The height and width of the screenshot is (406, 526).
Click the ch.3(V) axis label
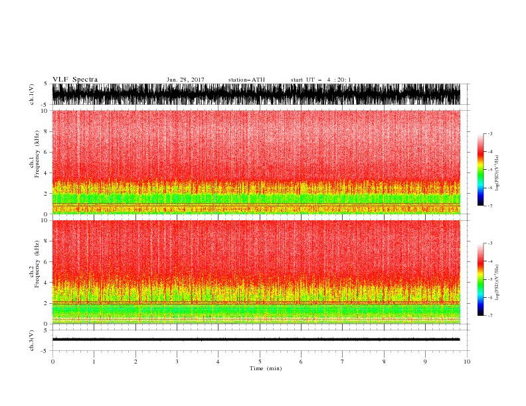tap(32, 340)
